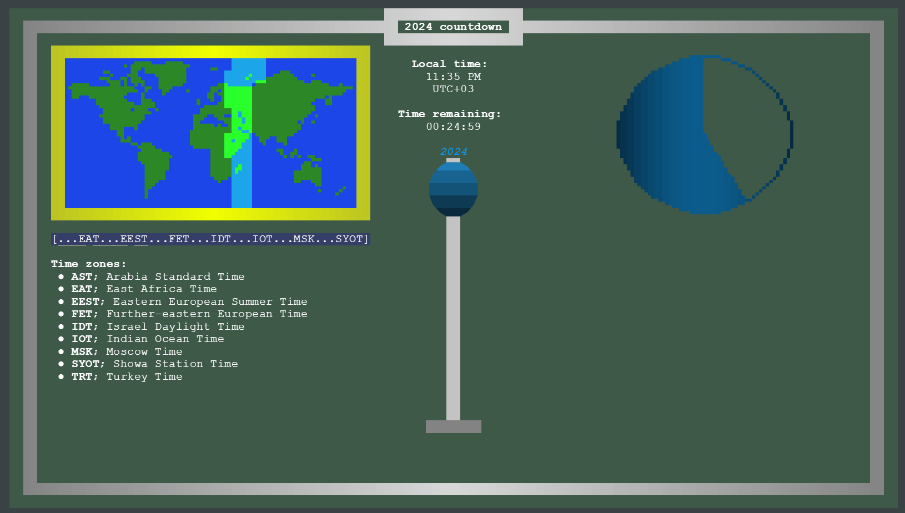
Task: Click the vertical gray ball-drop pole
Action: (453, 316)
